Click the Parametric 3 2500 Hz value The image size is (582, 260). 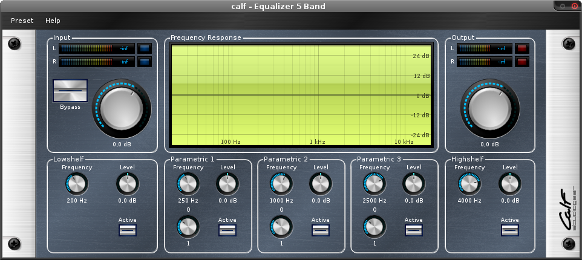point(374,201)
